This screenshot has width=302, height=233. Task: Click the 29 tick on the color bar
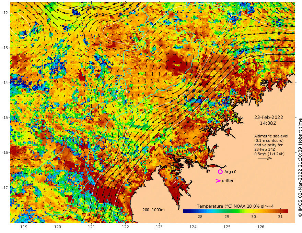(x=227, y=217)
